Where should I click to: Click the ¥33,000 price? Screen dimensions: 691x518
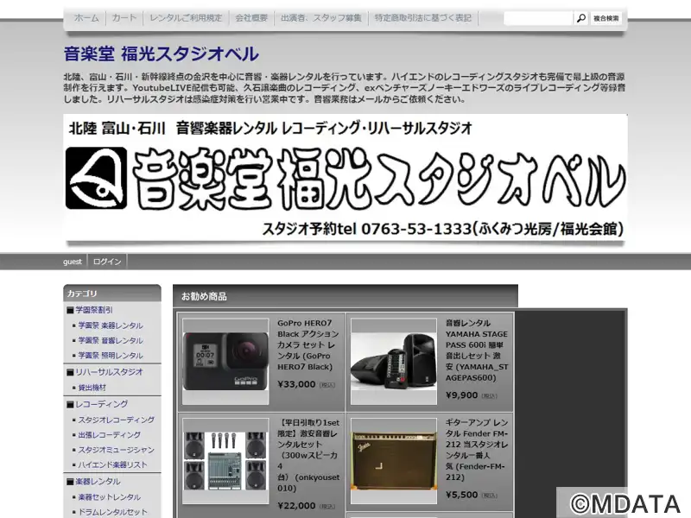[x=296, y=384]
